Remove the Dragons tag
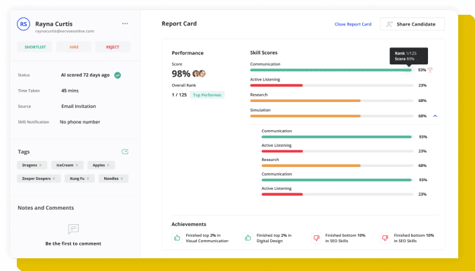Image resolution: width=475 pixels, height=271 pixels. click(x=40, y=165)
